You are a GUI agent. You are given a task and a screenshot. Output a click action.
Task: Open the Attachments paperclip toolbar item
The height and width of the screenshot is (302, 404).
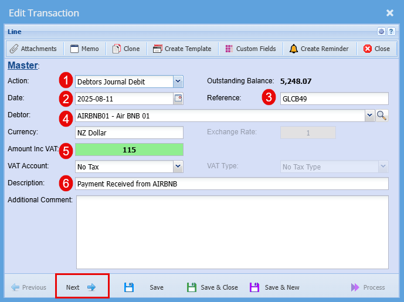coord(33,49)
